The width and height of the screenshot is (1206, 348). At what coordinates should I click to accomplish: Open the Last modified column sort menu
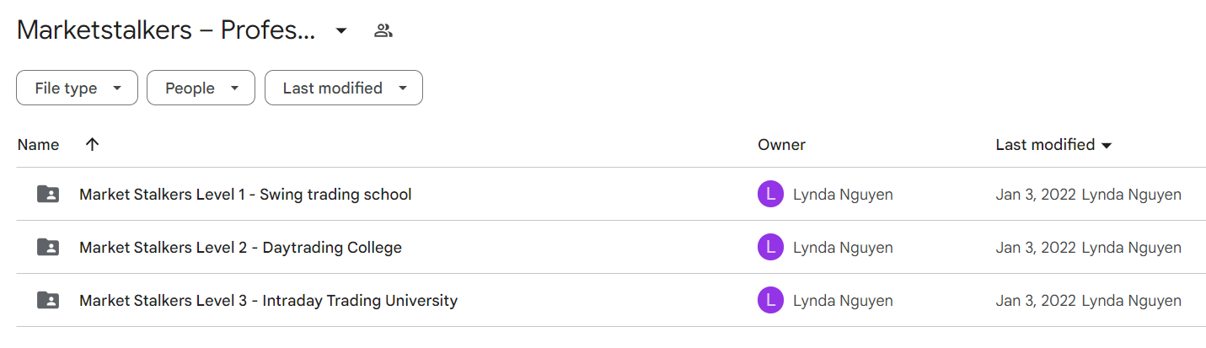pos(1053,144)
